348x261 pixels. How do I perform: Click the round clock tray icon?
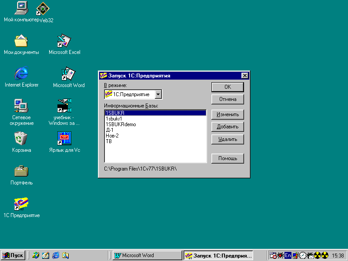coord(302,255)
